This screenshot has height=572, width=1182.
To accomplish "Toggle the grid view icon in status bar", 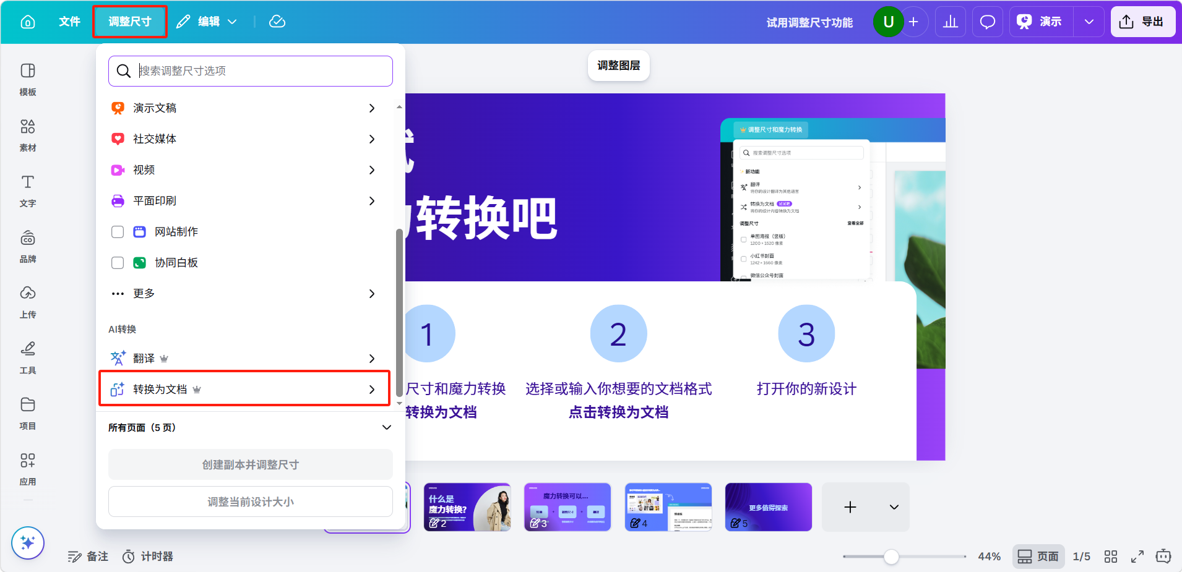I will (1111, 557).
